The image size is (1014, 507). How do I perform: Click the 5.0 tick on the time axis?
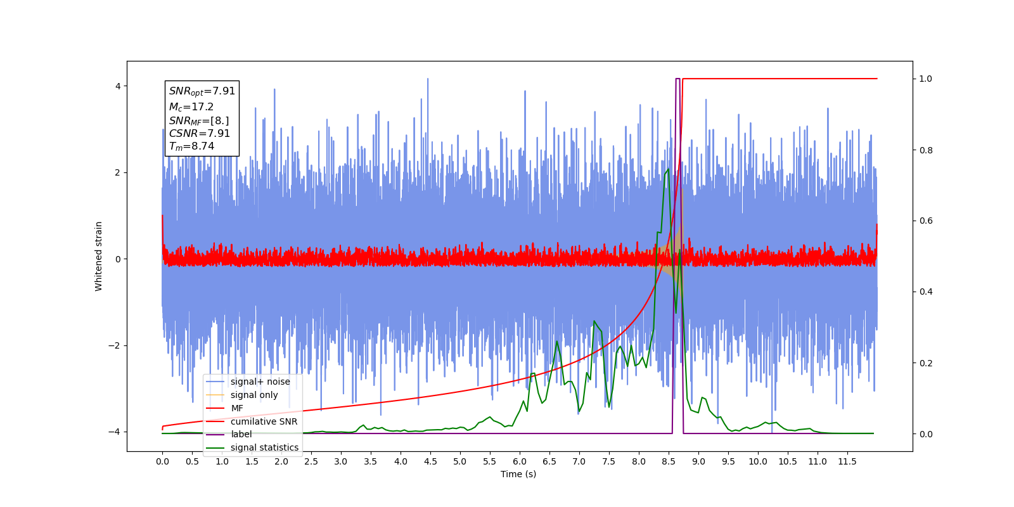click(460, 461)
